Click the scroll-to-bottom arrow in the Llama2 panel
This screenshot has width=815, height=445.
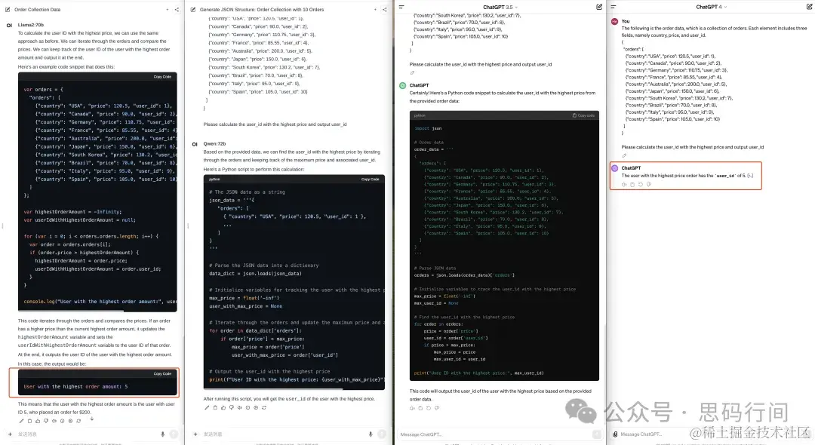coord(92,419)
